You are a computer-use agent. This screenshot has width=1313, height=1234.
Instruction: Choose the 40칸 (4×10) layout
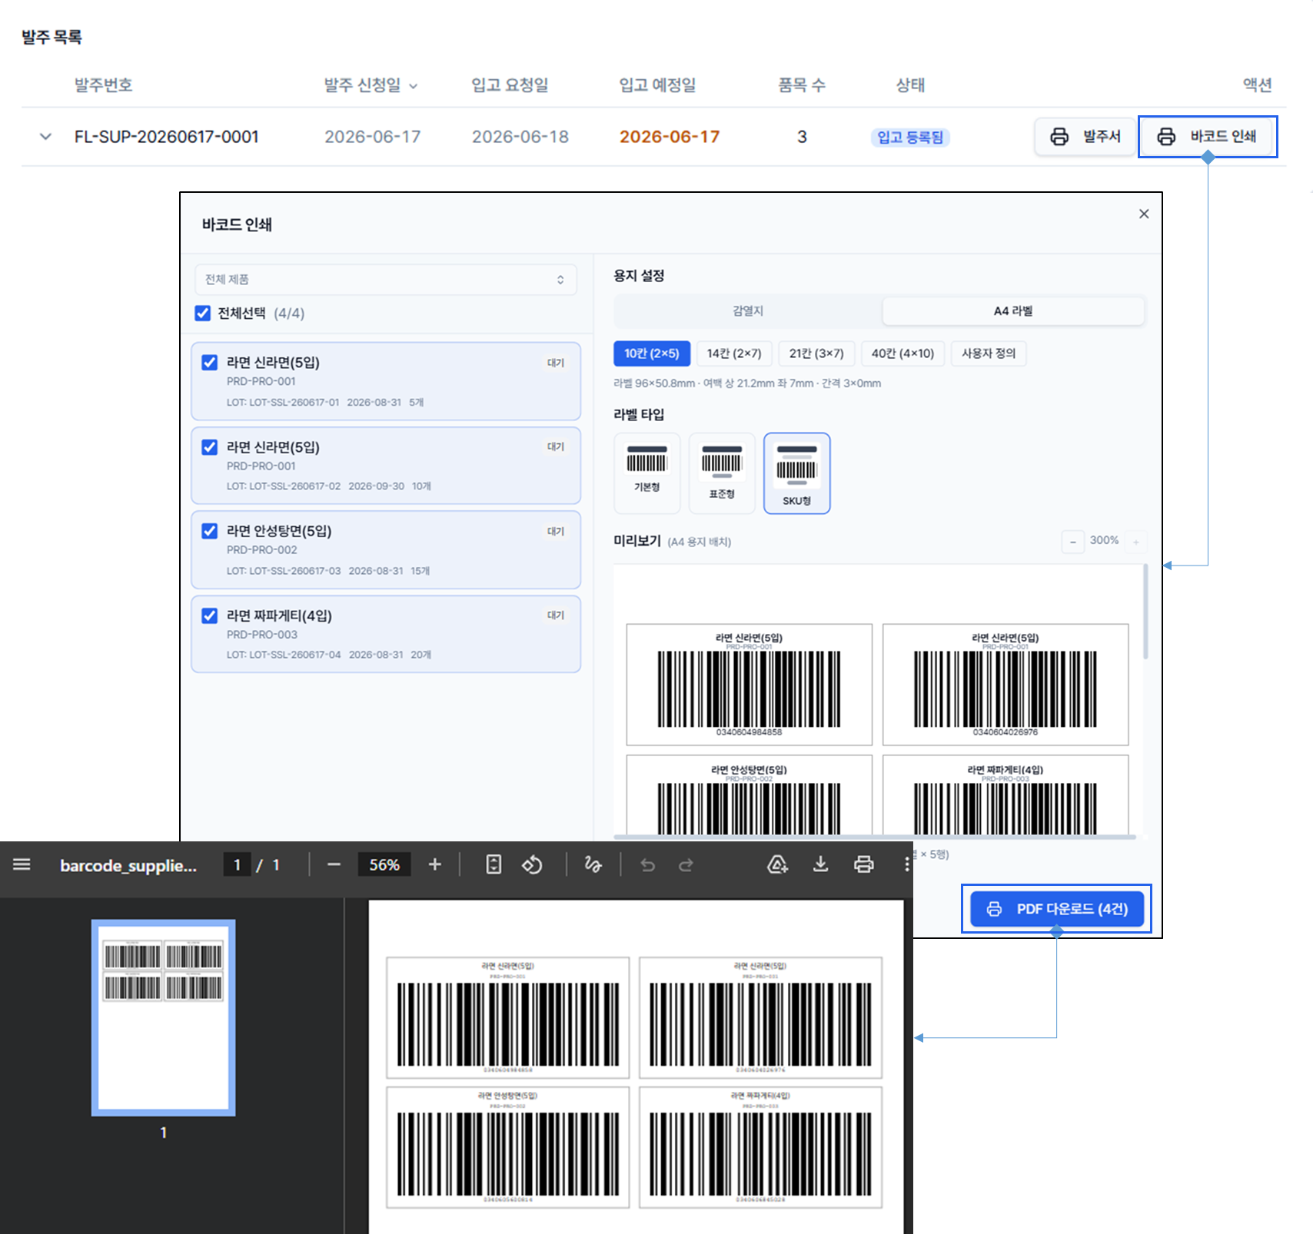(x=902, y=353)
